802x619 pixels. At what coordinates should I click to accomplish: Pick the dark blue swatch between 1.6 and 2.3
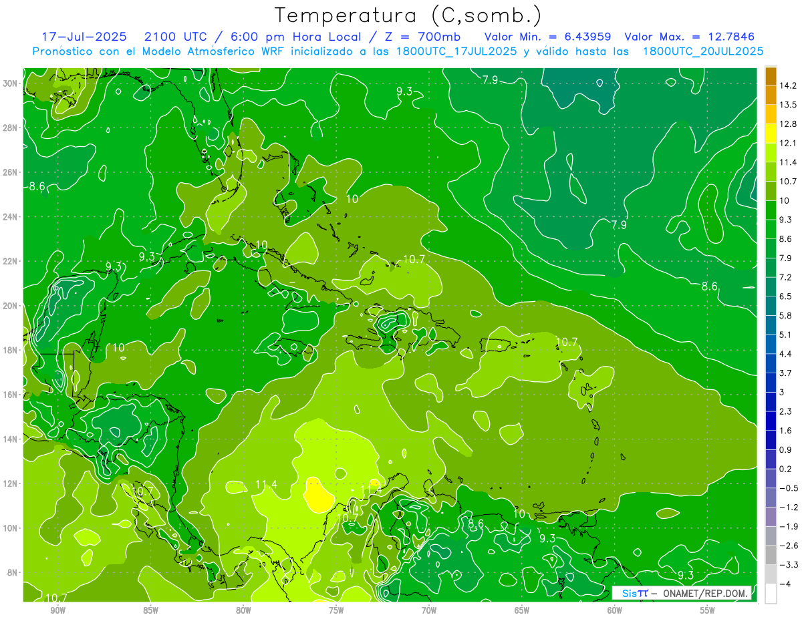tap(771, 421)
